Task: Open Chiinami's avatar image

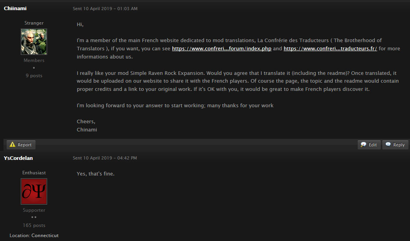Action: point(34,42)
